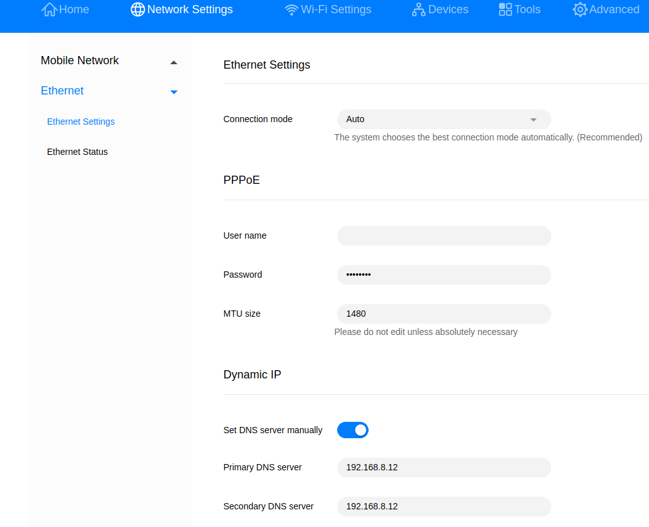
Task: Click the PPPoE Password field
Action: pos(444,275)
